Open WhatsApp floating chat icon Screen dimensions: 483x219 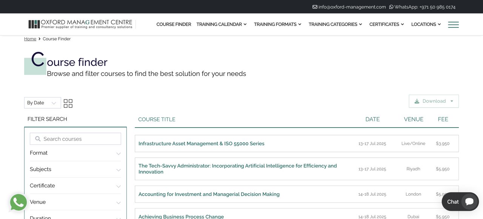point(18,202)
